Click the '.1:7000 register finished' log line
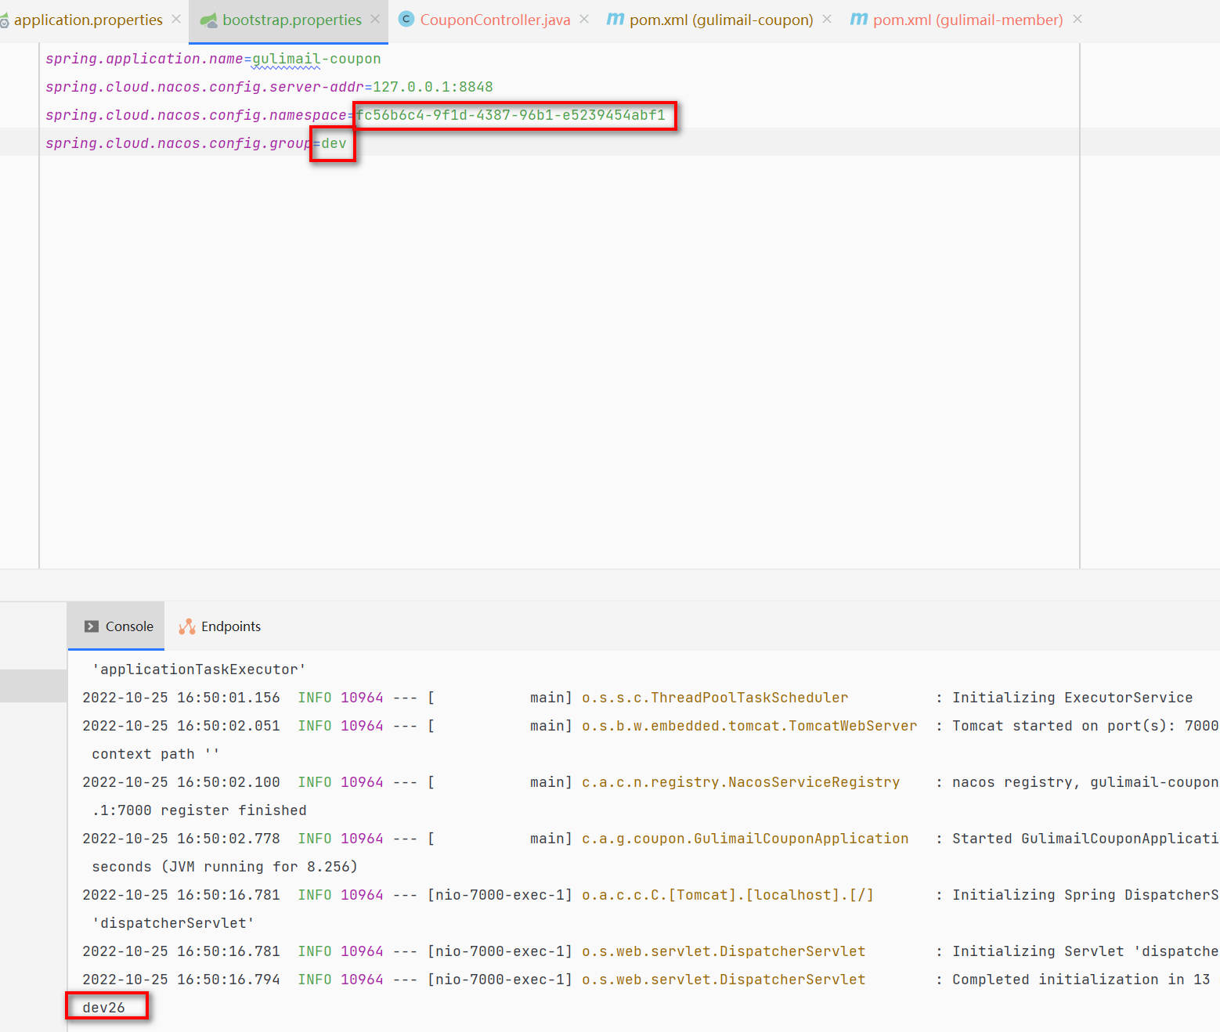 coord(199,810)
